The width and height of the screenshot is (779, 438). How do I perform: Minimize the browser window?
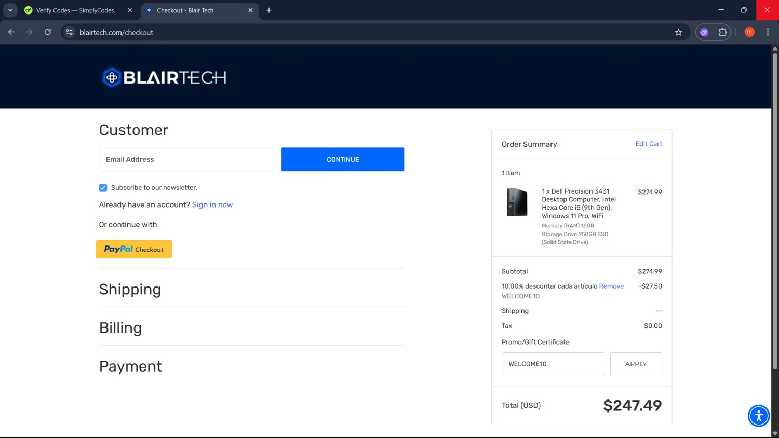(x=721, y=10)
